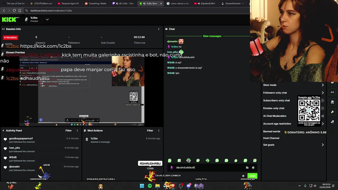Open Banned words setting
Viewport: 338px width, 190px height.
[272, 131]
